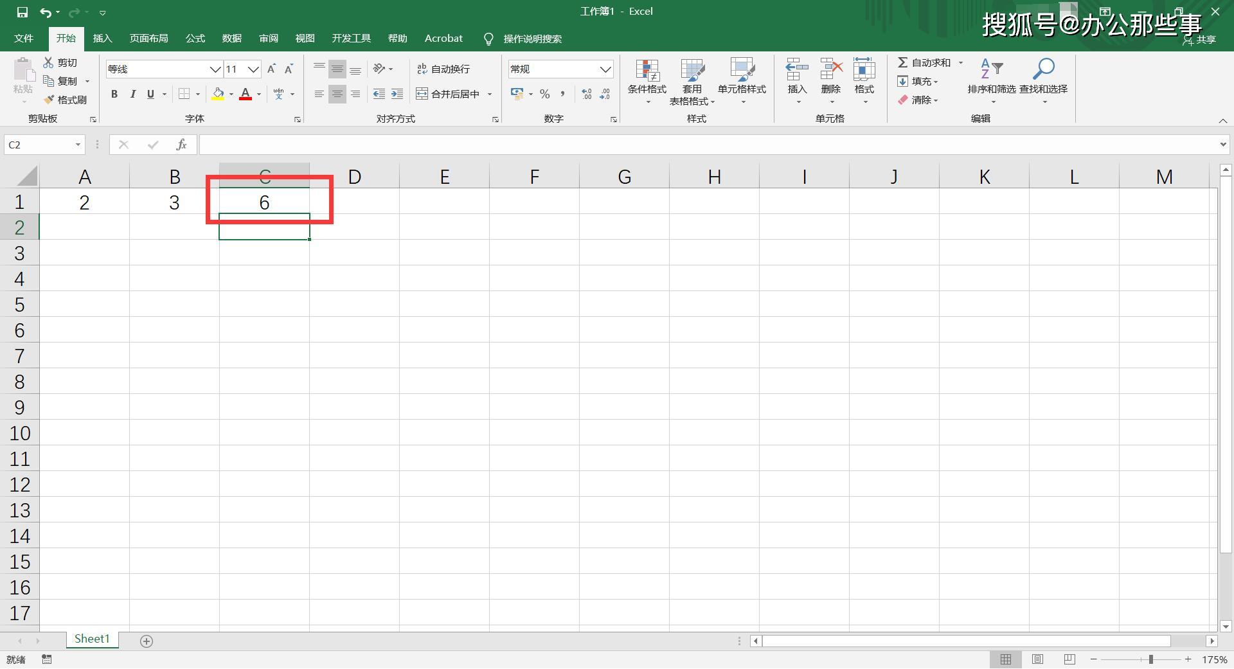Toggle align text left

point(319,94)
